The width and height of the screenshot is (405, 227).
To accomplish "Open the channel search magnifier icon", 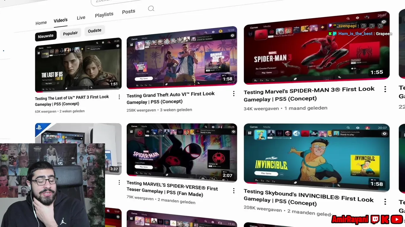I will 151,9.
